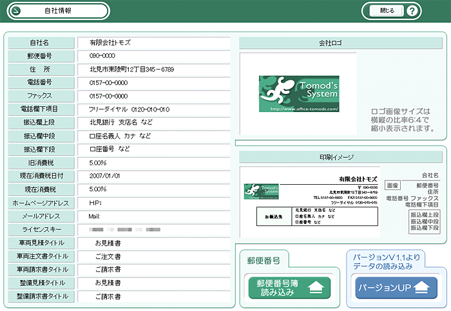Click the メールアドレス input field

coord(153,216)
